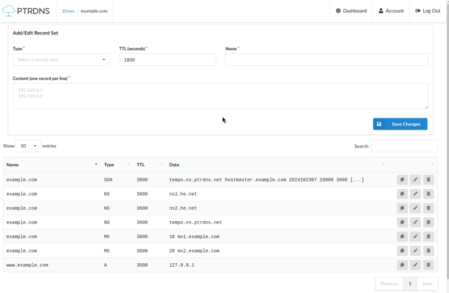
Task: Edit the tempo.ns.ptrdns.net NS record
Action: 415,222
